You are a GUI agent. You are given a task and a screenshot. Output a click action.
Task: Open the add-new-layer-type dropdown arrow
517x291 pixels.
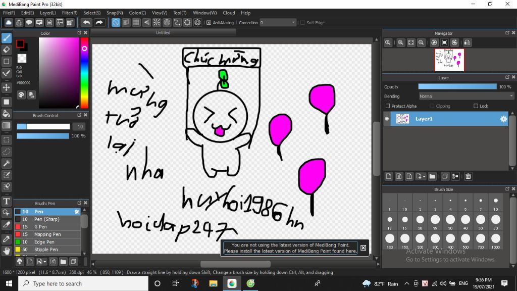(x=424, y=176)
